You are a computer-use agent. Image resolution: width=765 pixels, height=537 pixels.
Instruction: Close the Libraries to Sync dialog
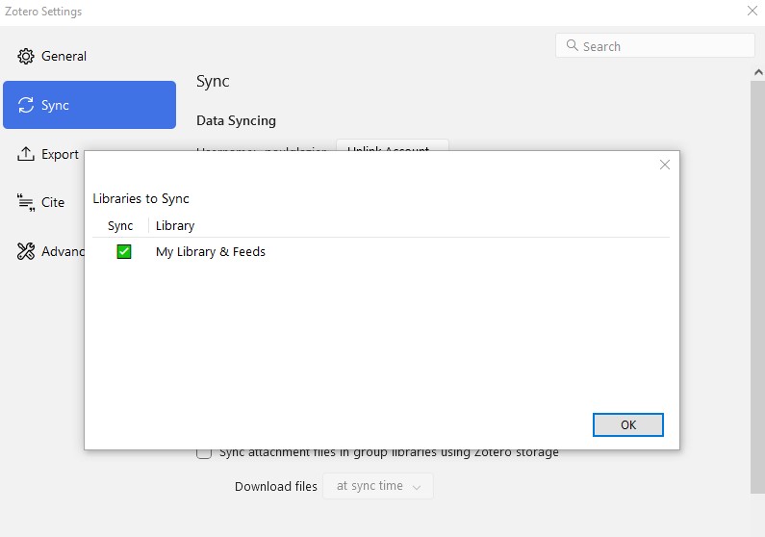665,165
